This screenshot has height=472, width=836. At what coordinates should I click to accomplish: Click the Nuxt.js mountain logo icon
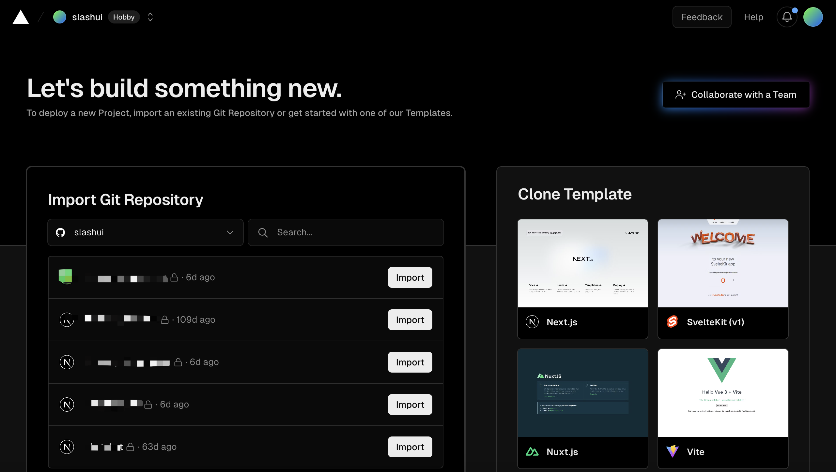point(532,452)
